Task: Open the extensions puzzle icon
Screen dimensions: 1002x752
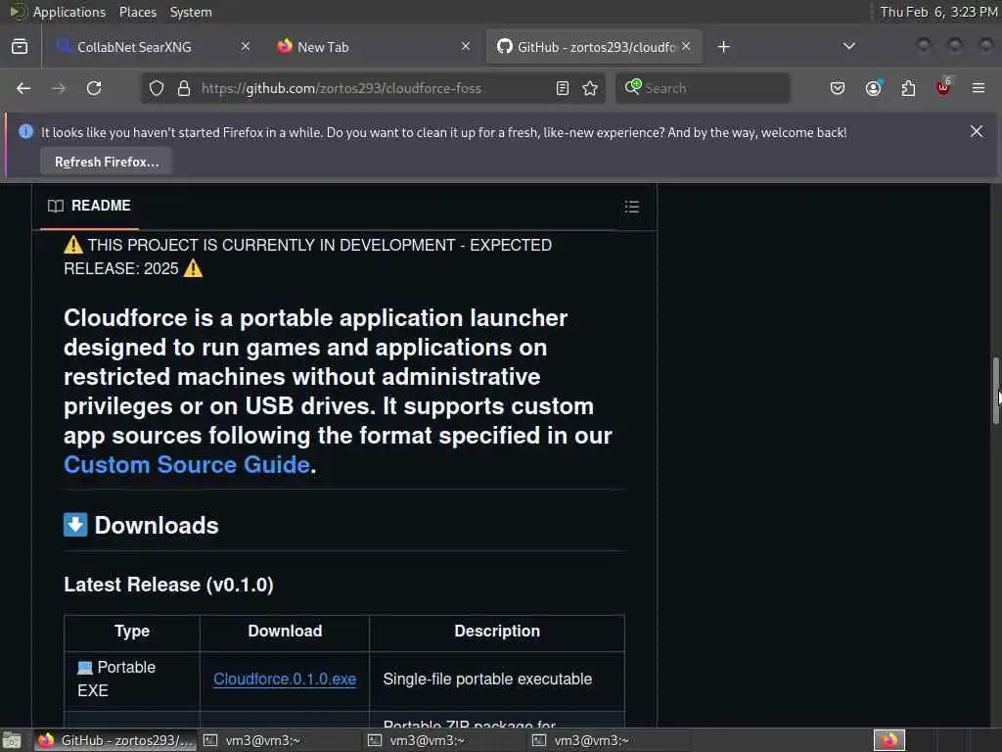Action: [908, 88]
